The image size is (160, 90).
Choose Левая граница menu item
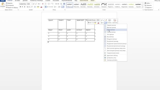pos(115,30)
